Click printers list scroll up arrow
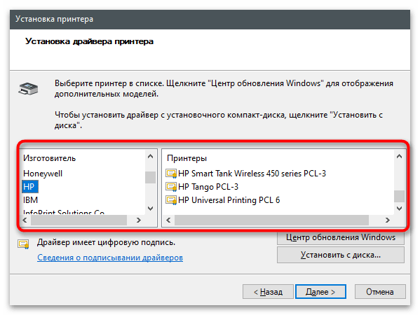 [399, 156]
